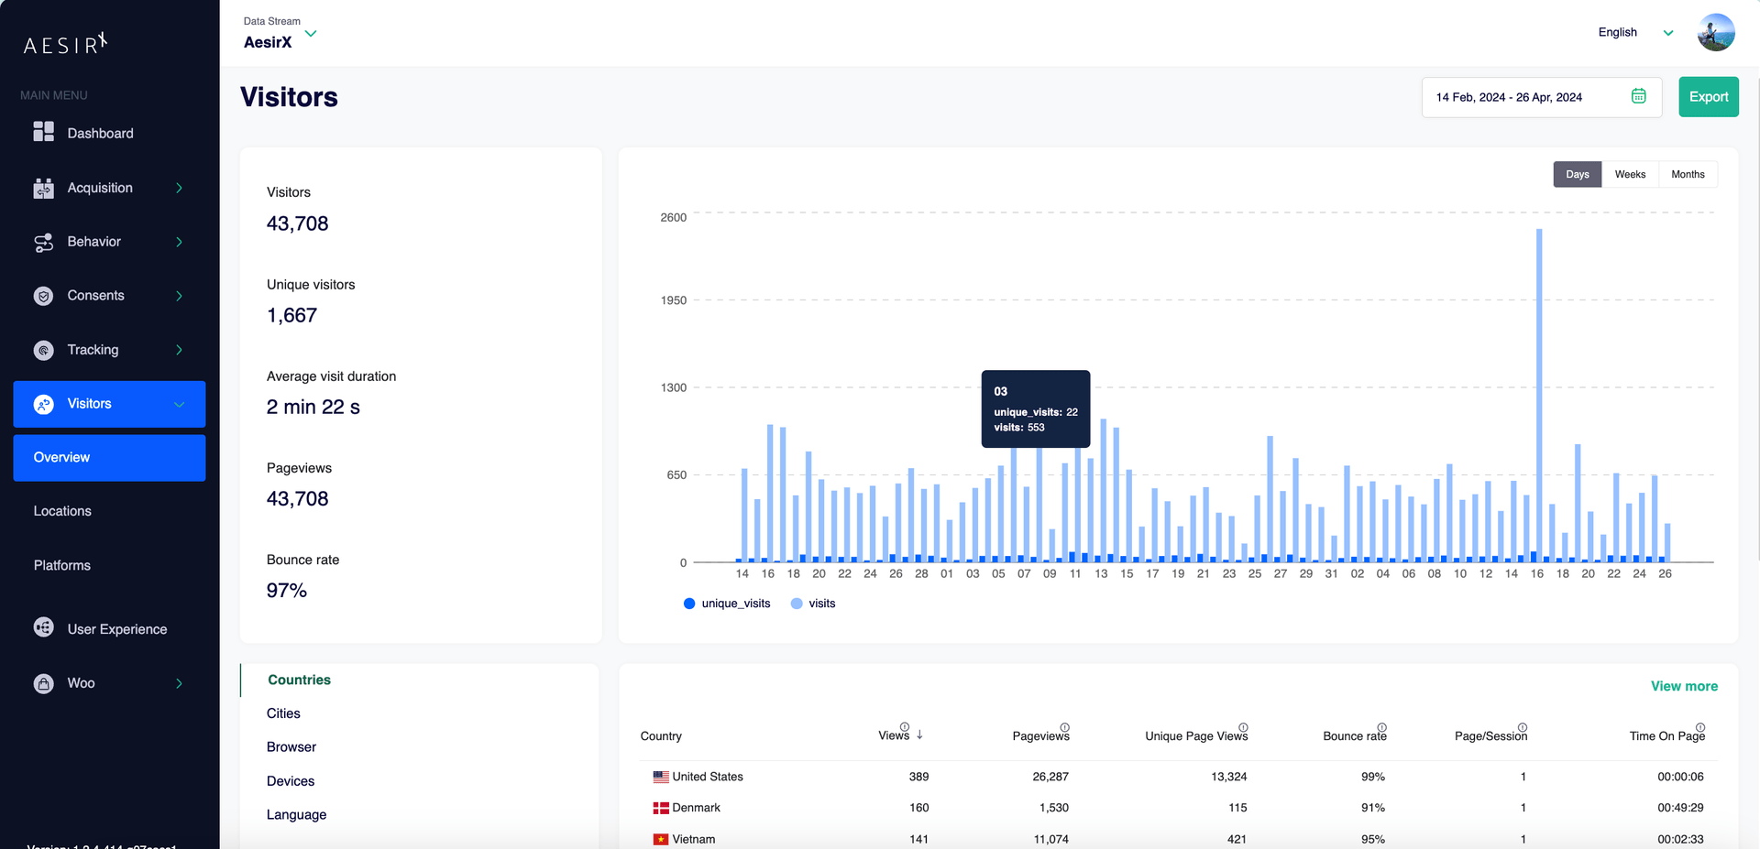Screen dimensions: 1760x849
Task: Select the Dashboard icon in the sidebar
Action: coord(43,132)
